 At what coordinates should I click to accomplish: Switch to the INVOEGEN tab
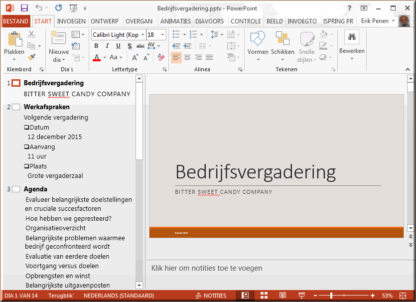(71, 21)
